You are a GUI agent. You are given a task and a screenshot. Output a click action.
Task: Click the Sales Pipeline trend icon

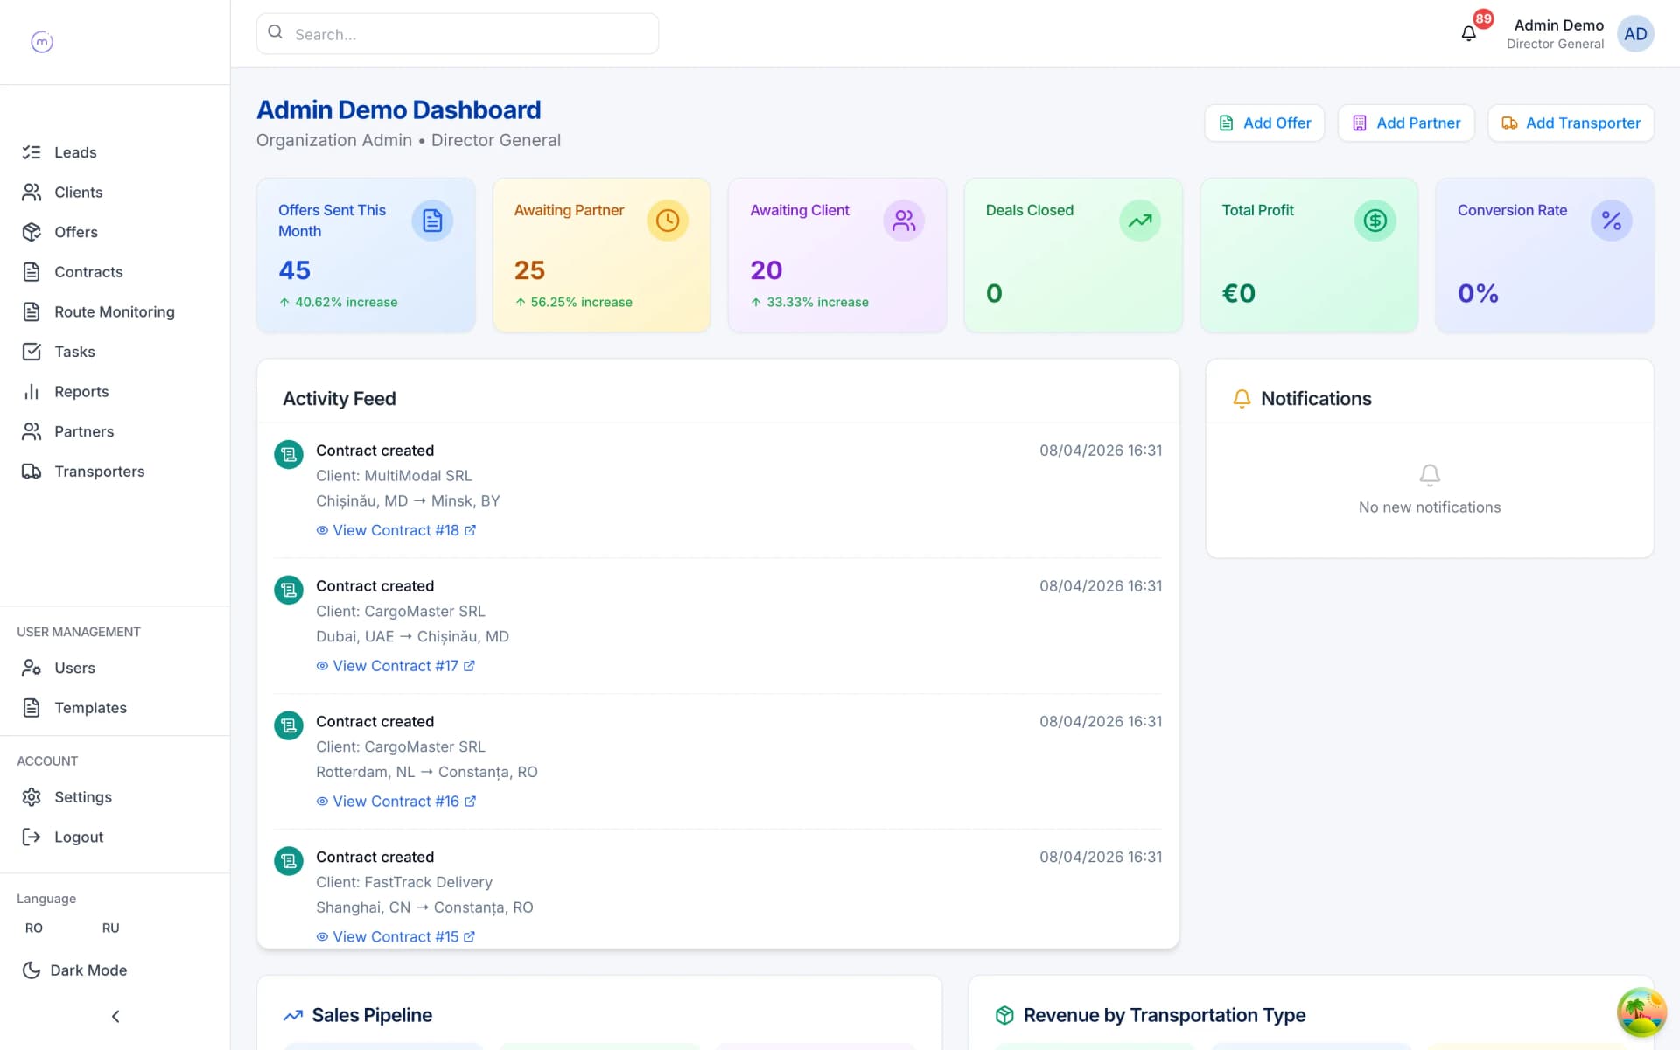pos(293,1016)
